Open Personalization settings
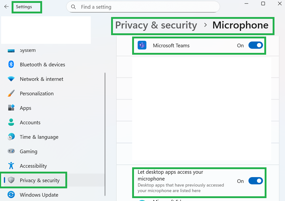Image resolution: width=285 pixels, height=201 pixels. (x=37, y=93)
